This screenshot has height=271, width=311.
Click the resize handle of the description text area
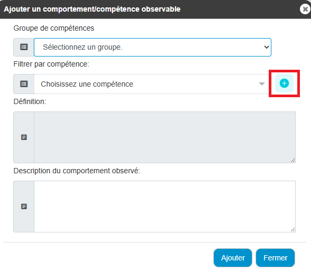point(293,229)
